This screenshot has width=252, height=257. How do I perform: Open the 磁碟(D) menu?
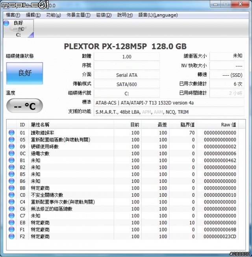pyautogui.click(x=104, y=15)
